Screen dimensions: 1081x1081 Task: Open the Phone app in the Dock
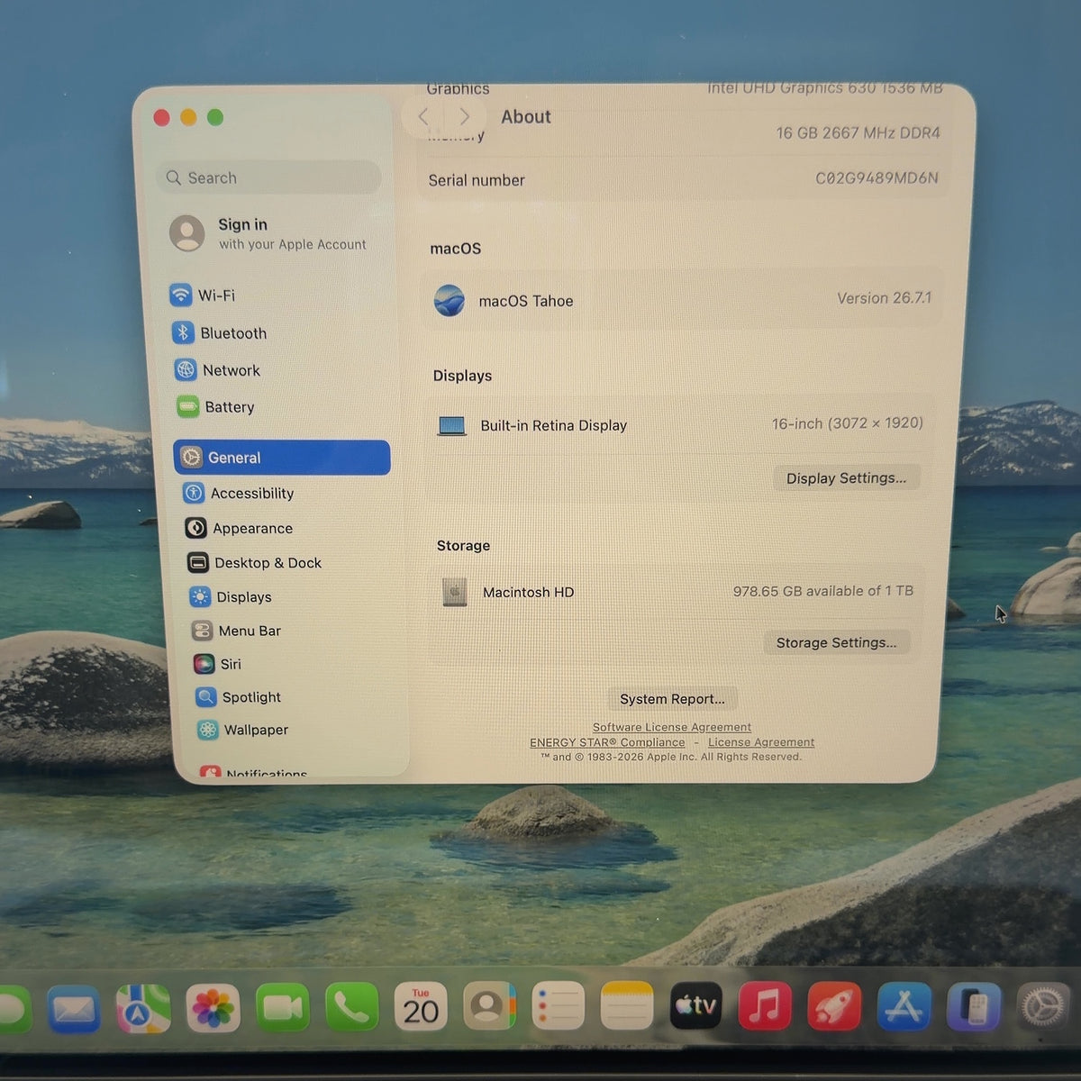pos(351,1006)
